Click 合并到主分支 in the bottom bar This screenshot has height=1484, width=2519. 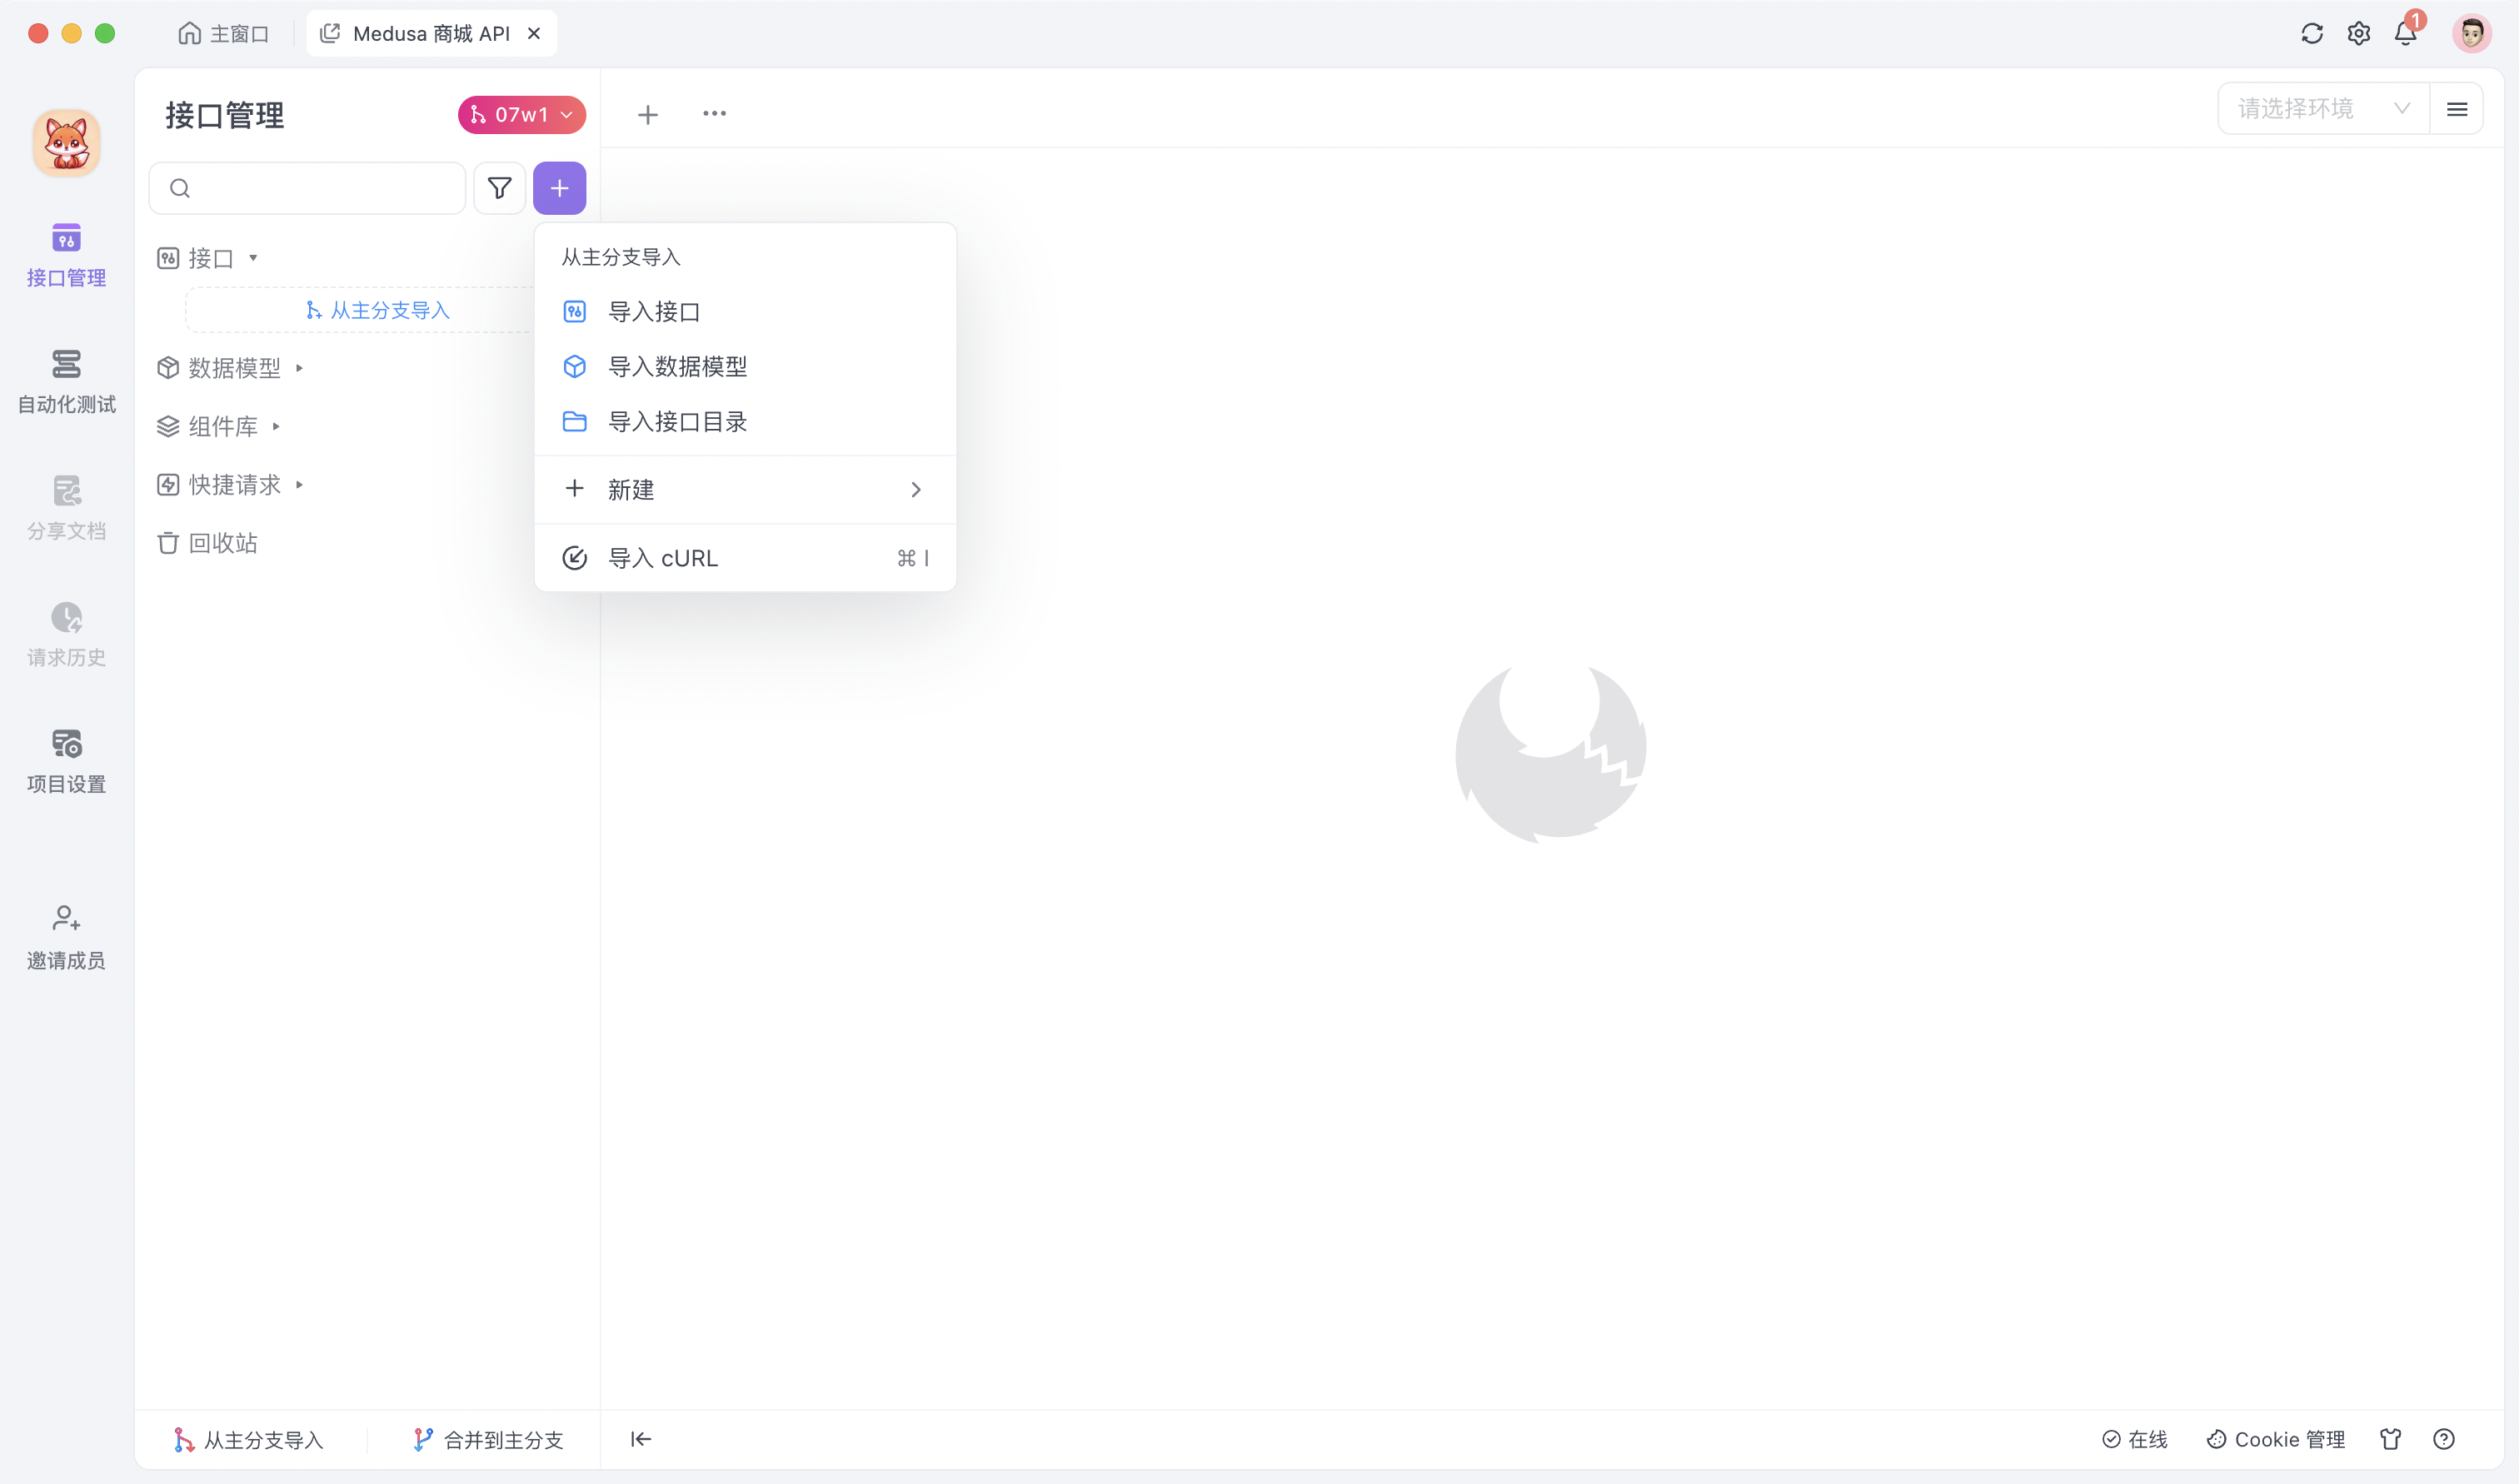(487, 1439)
